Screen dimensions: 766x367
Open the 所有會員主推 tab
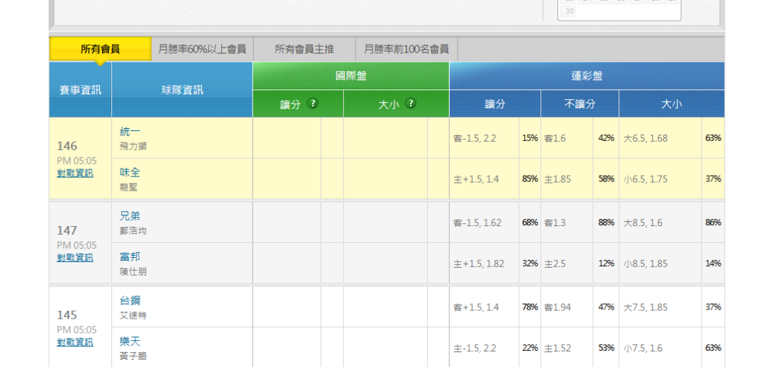click(x=304, y=50)
